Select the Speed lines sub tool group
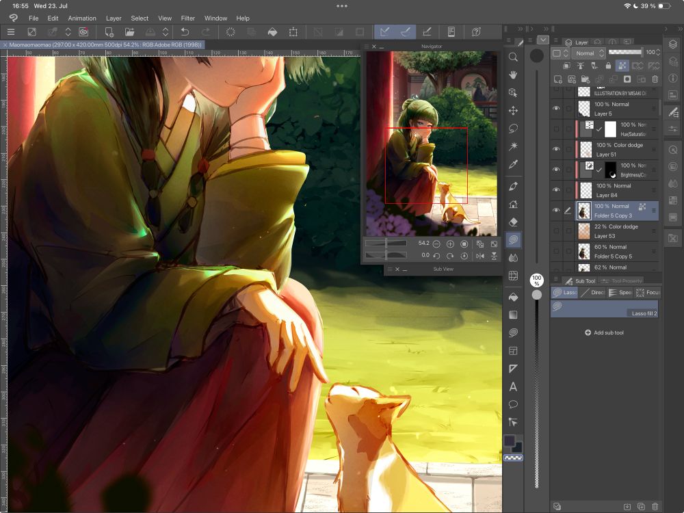 pos(620,292)
